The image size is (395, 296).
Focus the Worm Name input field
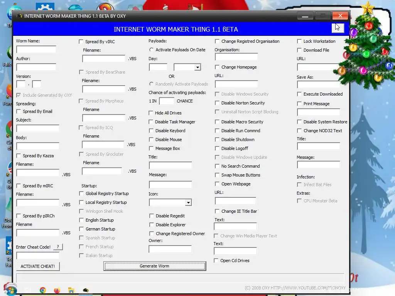point(36,49)
